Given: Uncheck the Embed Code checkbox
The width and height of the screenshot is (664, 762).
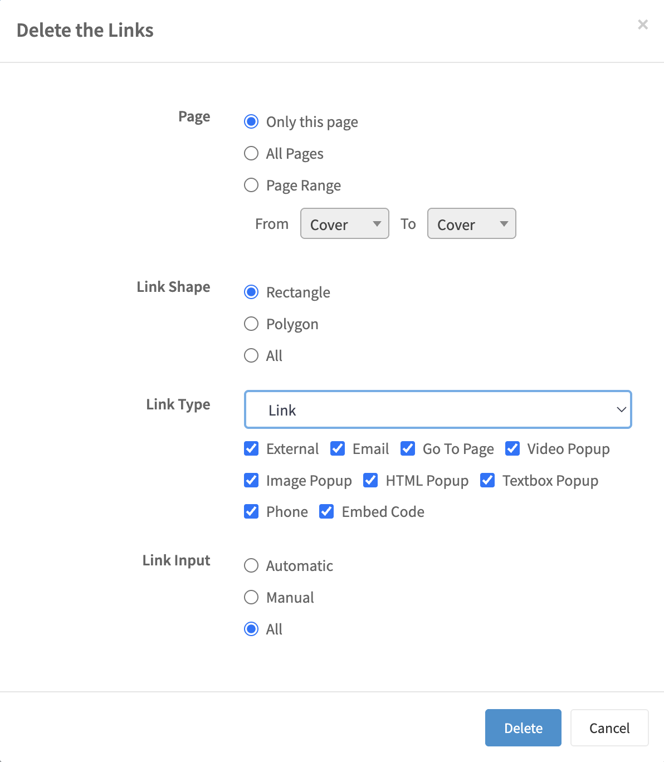Looking at the screenshot, I should [x=326, y=511].
